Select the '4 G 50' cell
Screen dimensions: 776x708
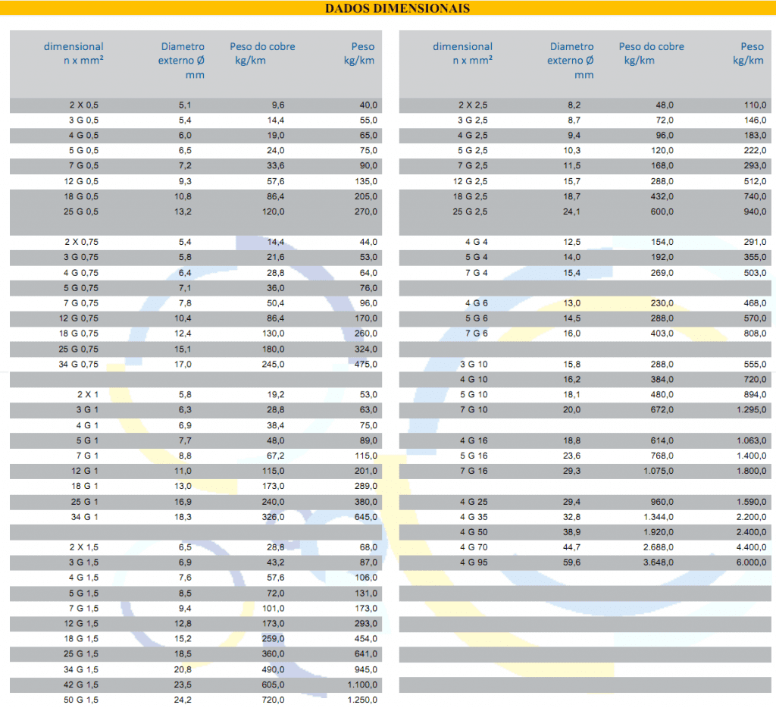coord(474,532)
